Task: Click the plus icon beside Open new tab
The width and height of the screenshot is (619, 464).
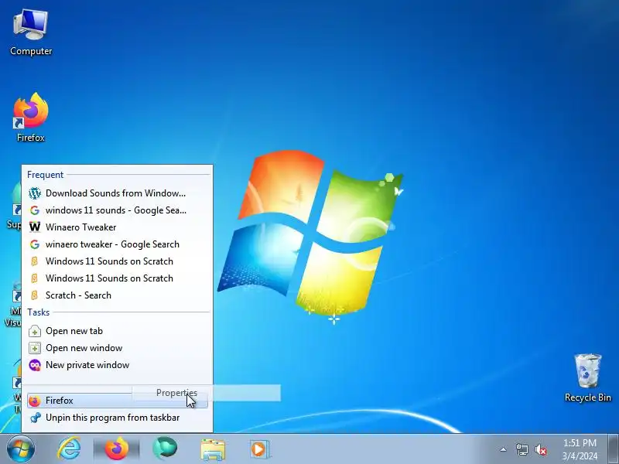Action: pos(35,331)
